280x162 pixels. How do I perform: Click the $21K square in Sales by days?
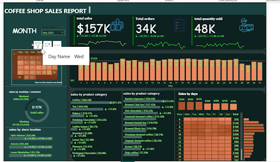coord(225,107)
